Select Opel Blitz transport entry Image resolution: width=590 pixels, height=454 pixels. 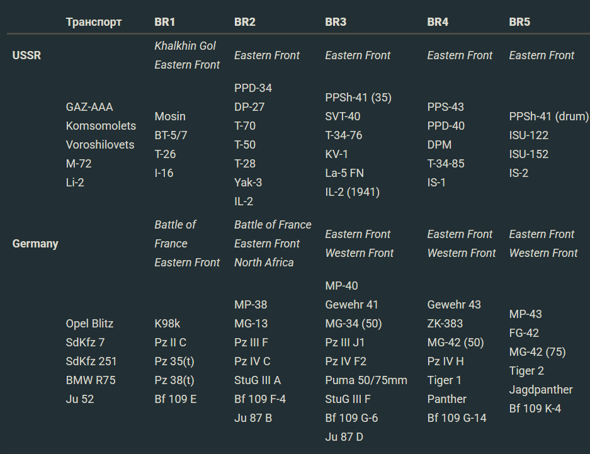[x=89, y=324]
